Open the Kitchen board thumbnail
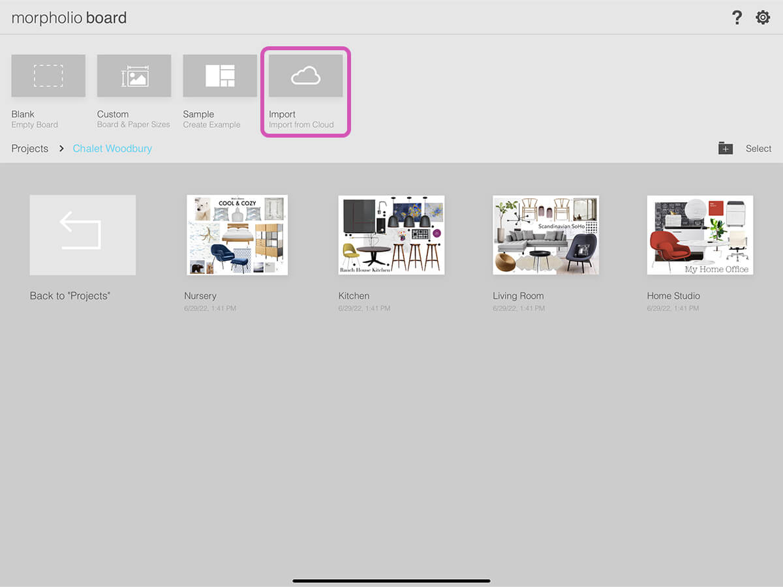Image resolution: width=783 pixels, height=587 pixels. point(391,235)
